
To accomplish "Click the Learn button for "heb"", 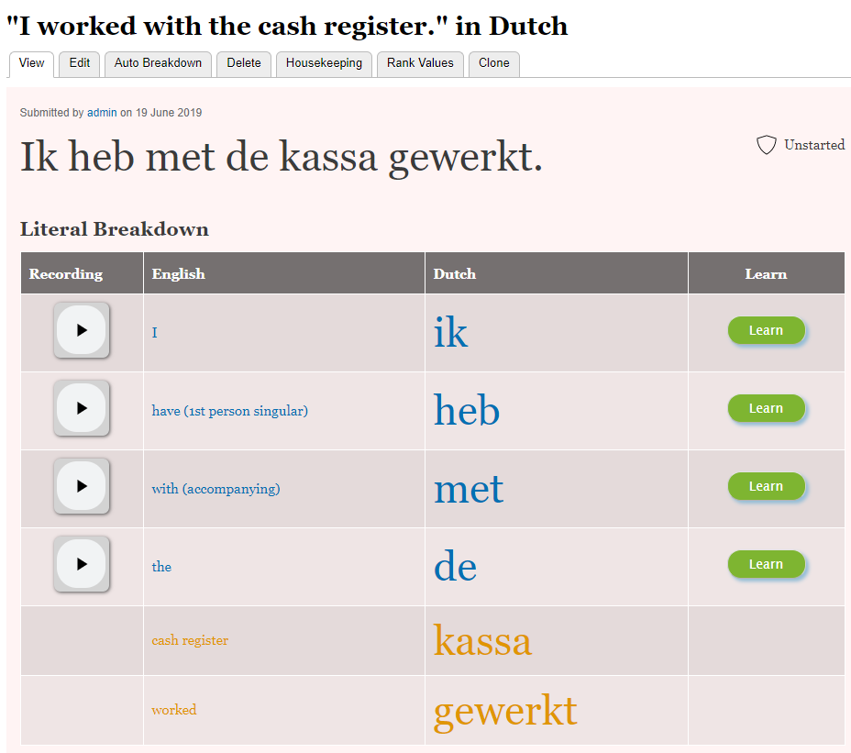I will (766, 408).
